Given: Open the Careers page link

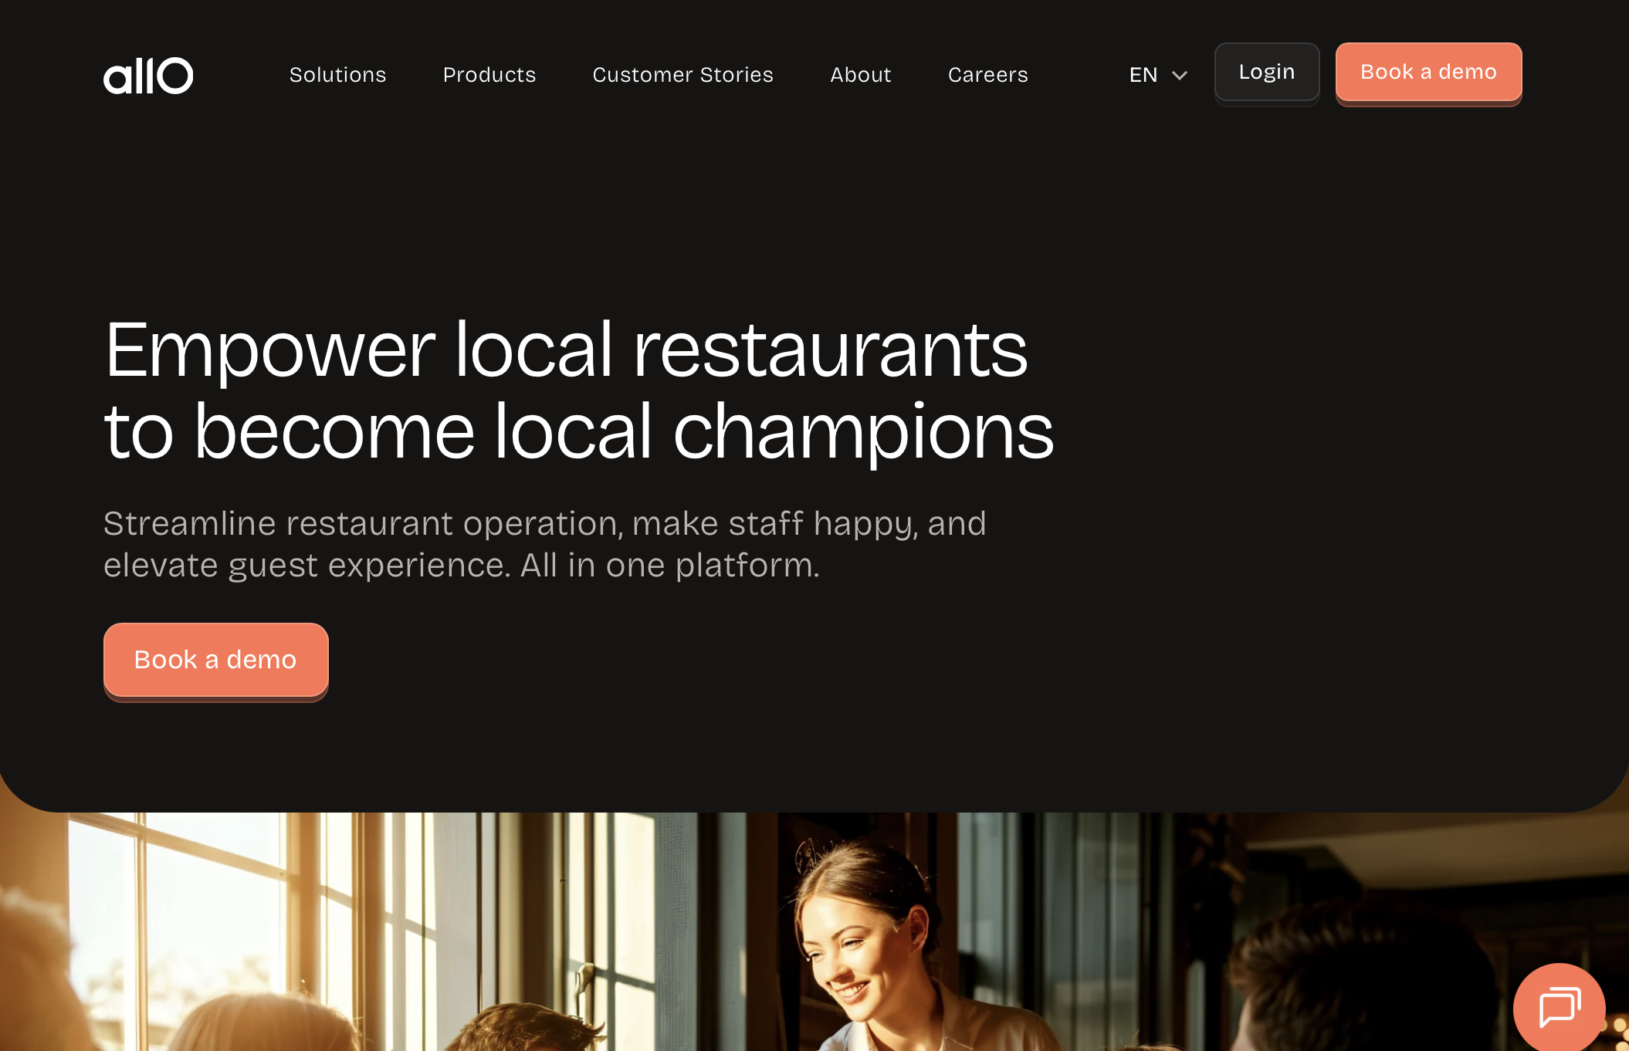Looking at the screenshot, I should [x=988, y=75].
